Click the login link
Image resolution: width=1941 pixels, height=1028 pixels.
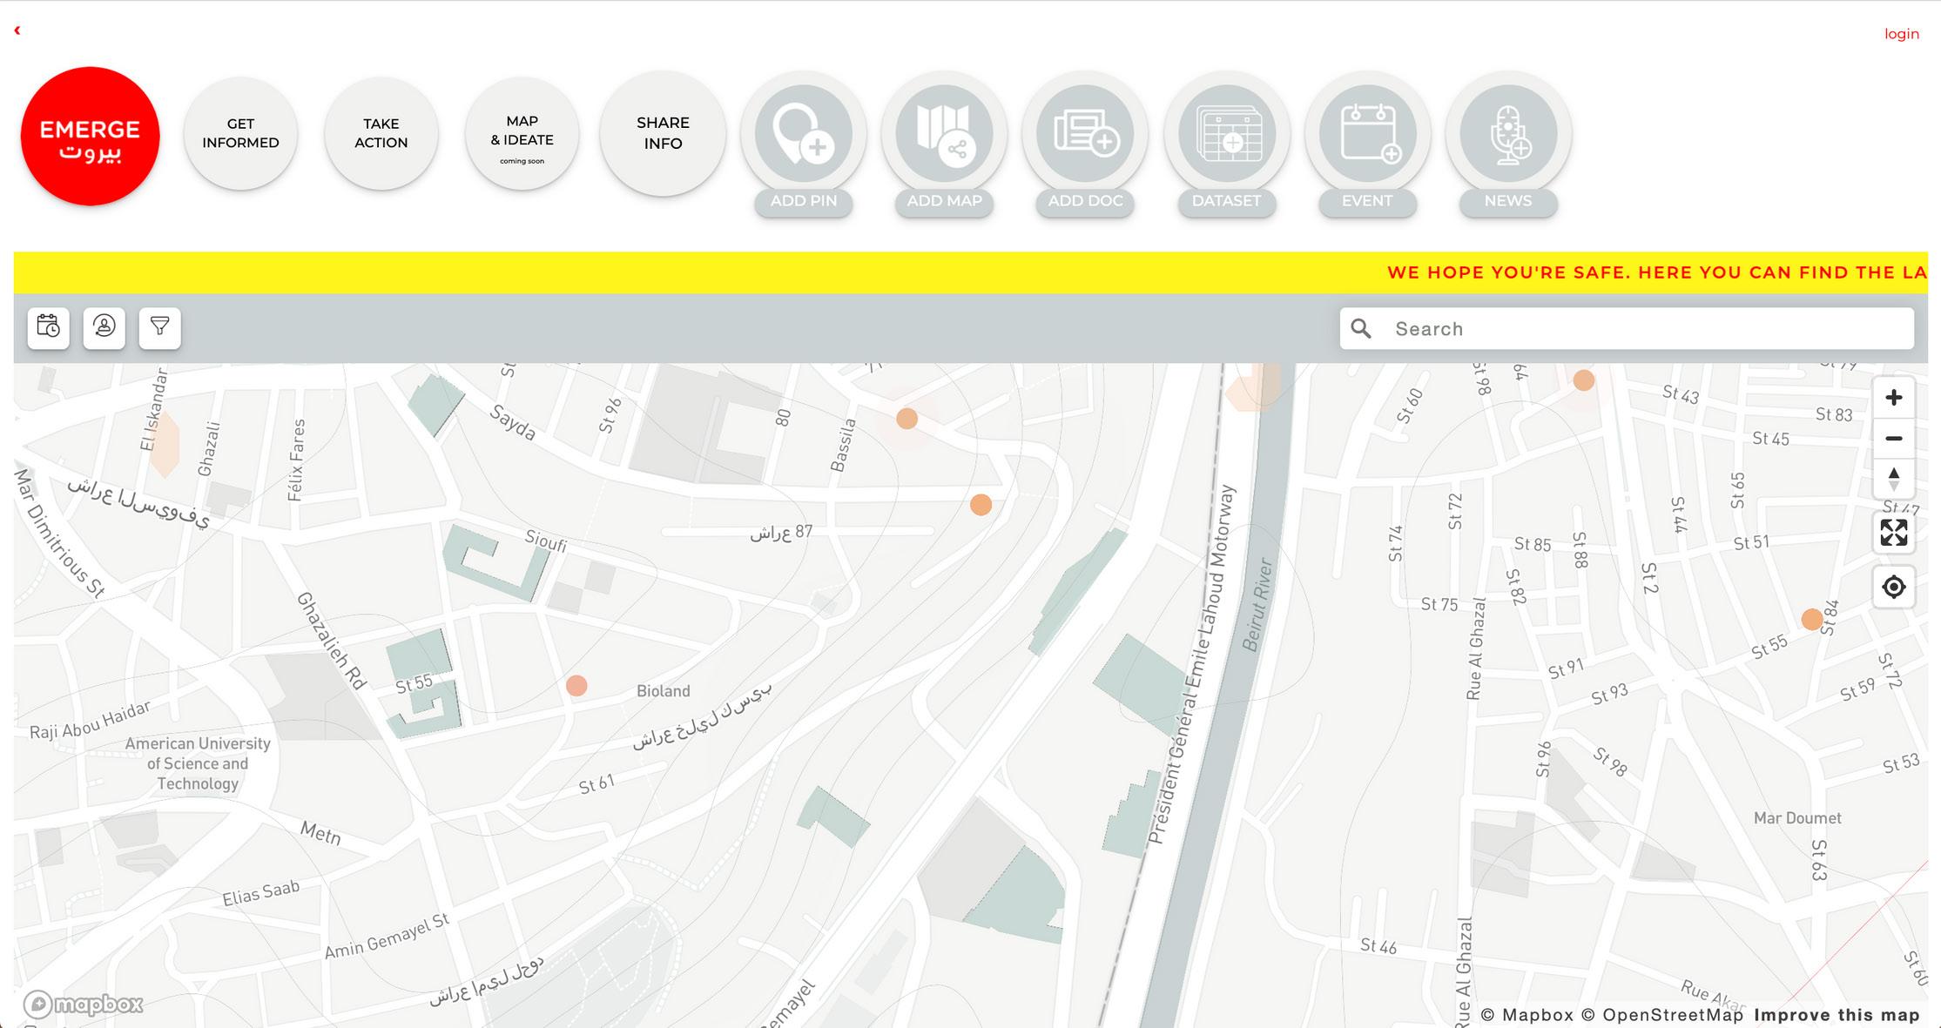coord(1901,34)
